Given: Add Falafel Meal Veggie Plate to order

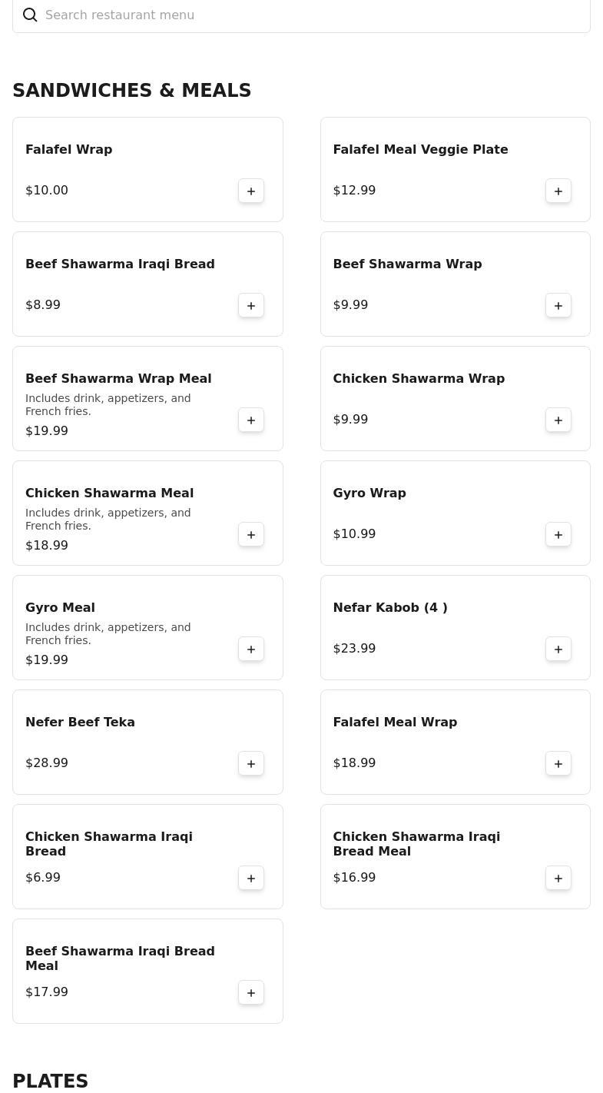Looking at the screenshot, I should pos(558,191).
